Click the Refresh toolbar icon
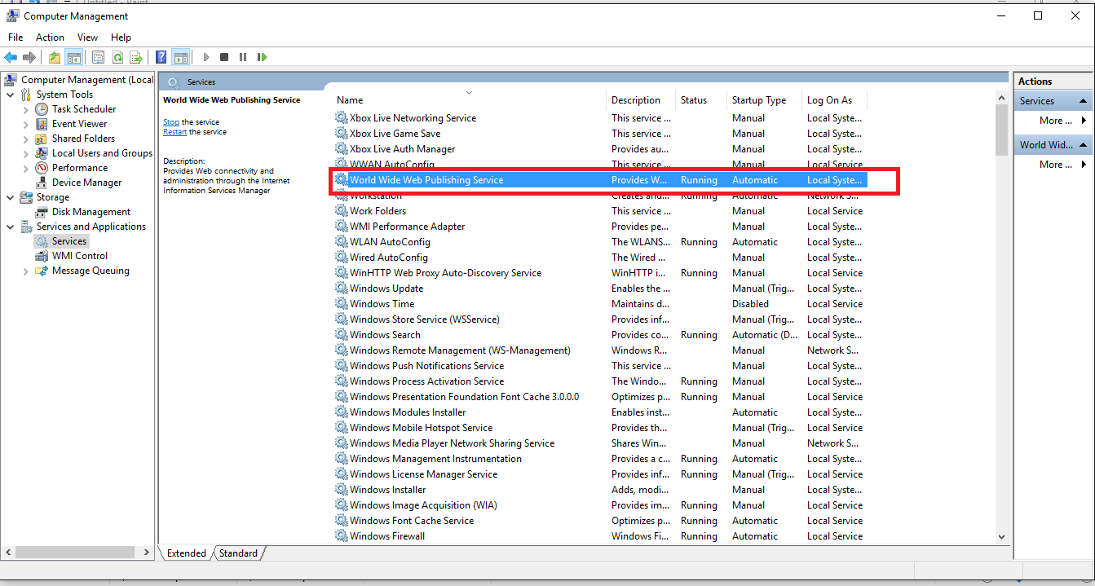 (x=117, y=57)
